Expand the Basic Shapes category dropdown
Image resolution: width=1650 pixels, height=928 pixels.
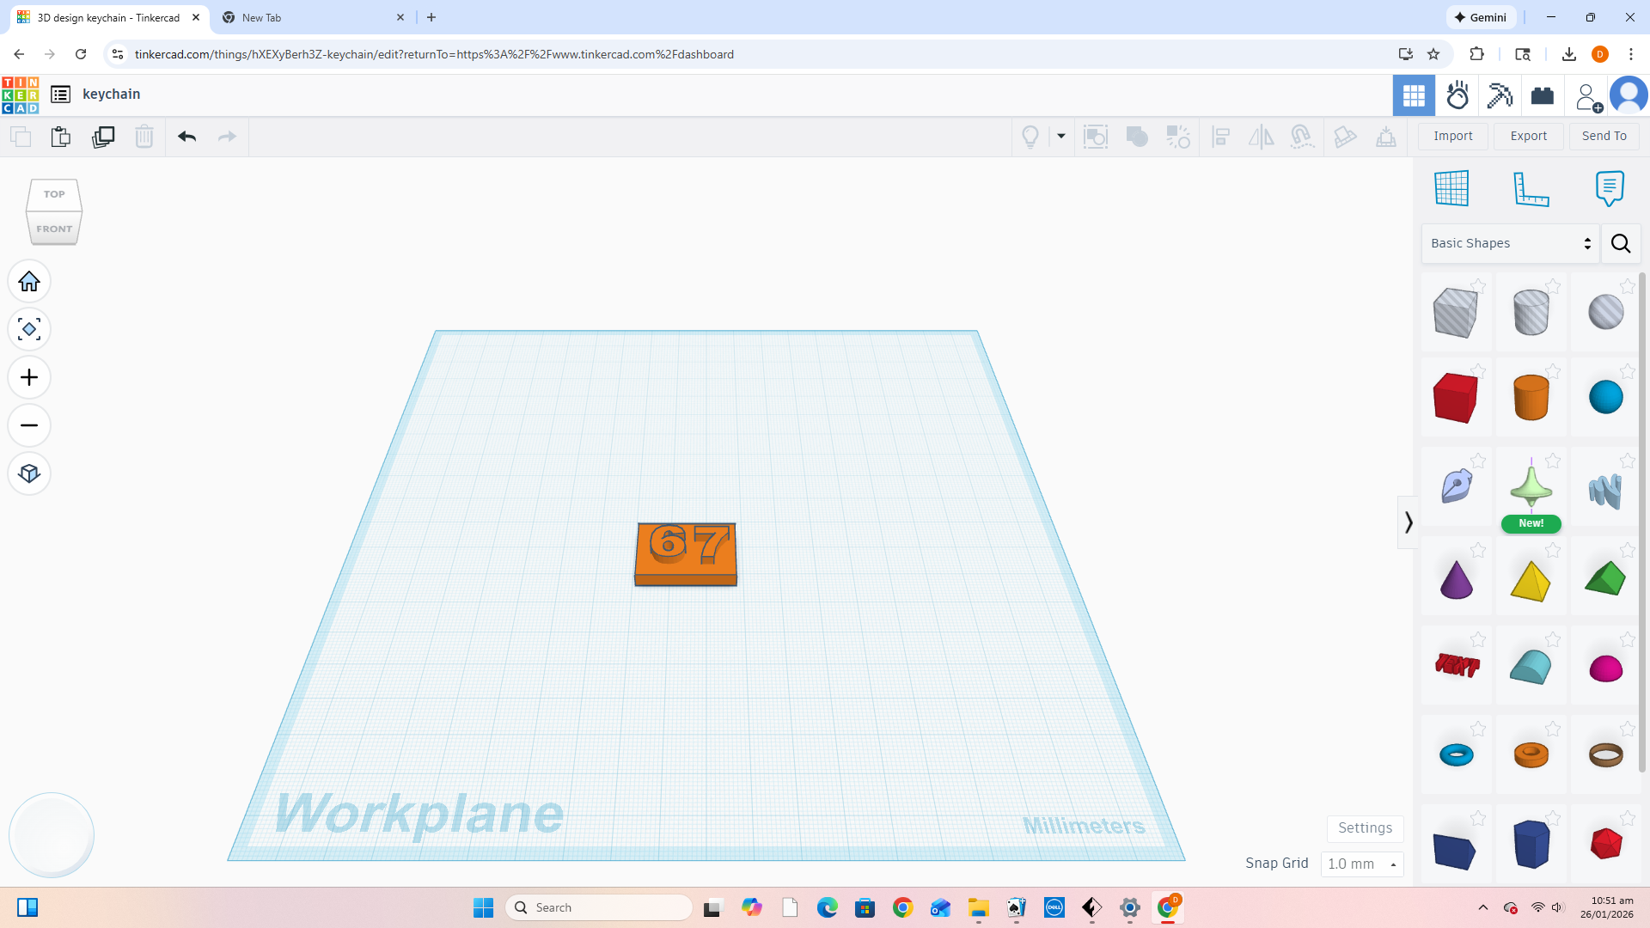(x=1511, y=244)
